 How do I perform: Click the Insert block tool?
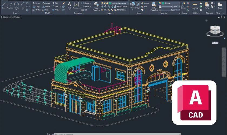tap(132, 5)
